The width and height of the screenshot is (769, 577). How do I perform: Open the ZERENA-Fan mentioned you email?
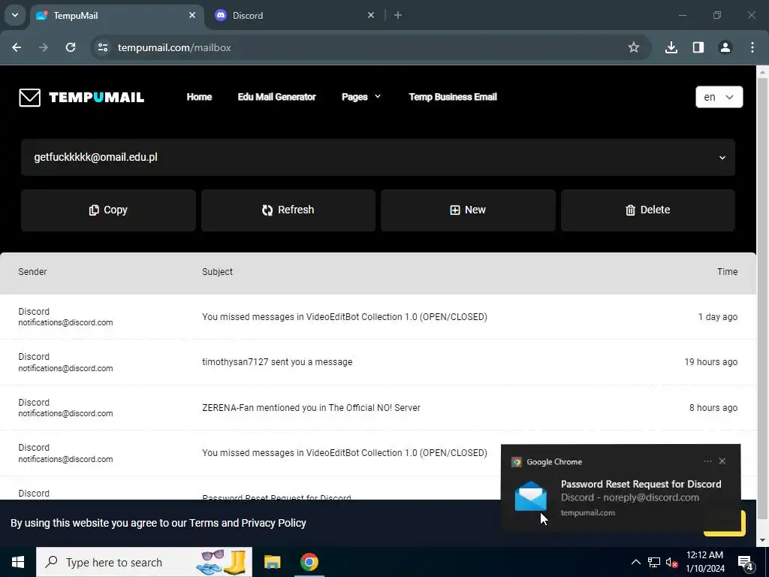tap(378, 408)
